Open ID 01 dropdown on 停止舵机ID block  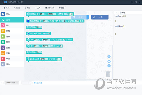(x=39, y=27)
